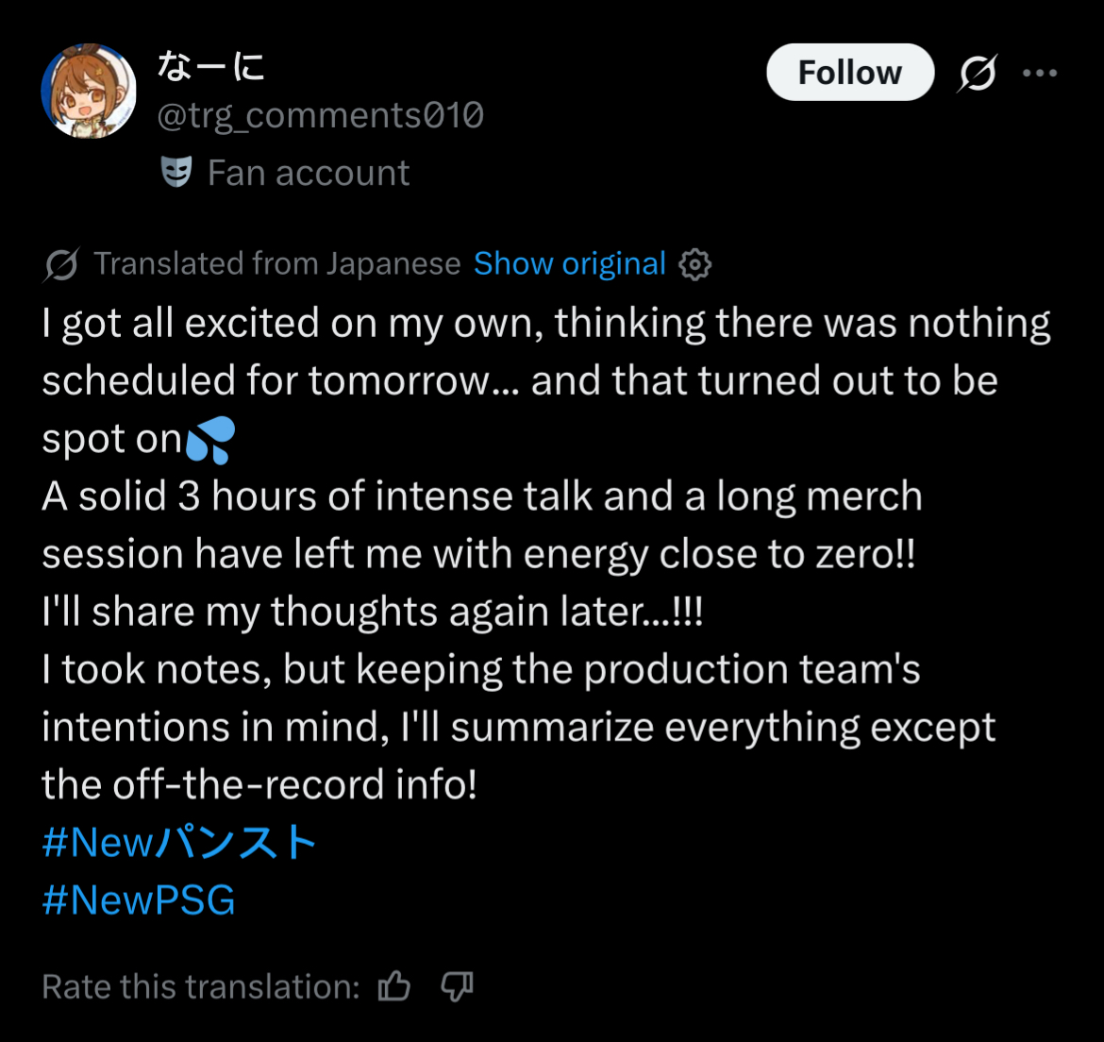Rate translation with thumbs up
This screenshot has width=1104, height=1042.
(394, 986)
